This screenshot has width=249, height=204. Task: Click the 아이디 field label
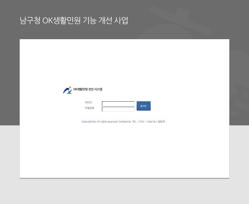[88, 103]
